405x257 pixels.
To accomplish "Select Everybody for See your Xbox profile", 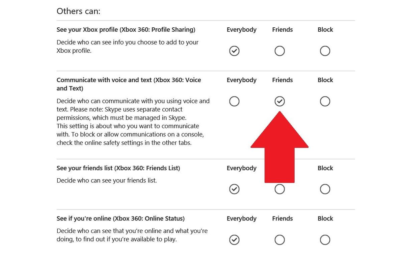I will pos(234,51).
